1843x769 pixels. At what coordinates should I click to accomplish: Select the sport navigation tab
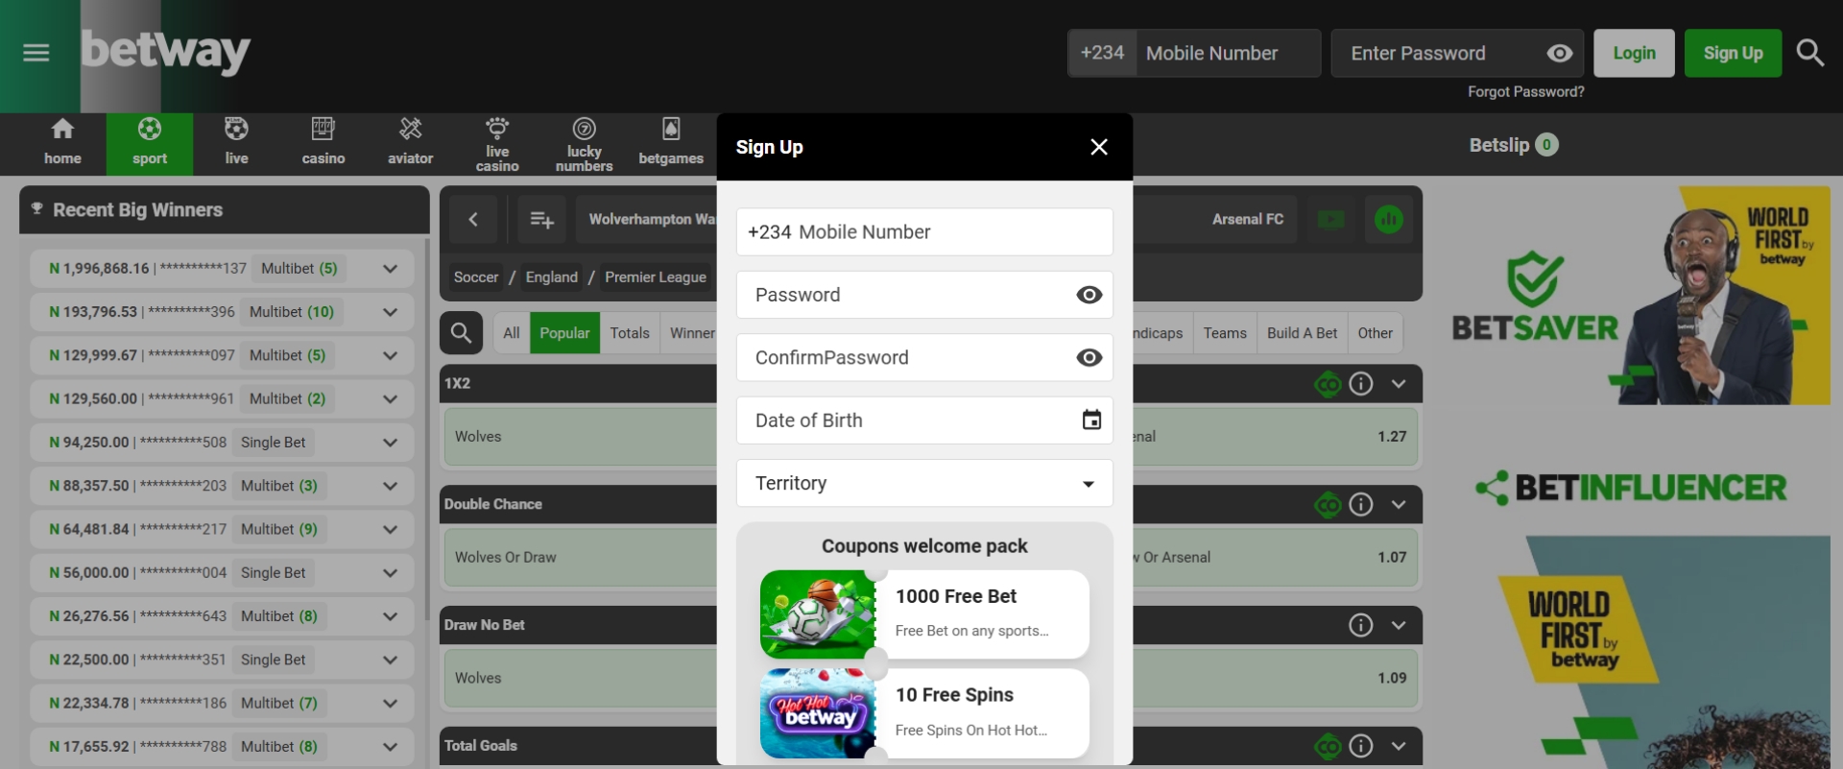pos(150,143)
